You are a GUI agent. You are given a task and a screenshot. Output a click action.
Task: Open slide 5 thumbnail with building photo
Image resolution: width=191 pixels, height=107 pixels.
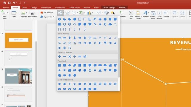click(19, 76)
